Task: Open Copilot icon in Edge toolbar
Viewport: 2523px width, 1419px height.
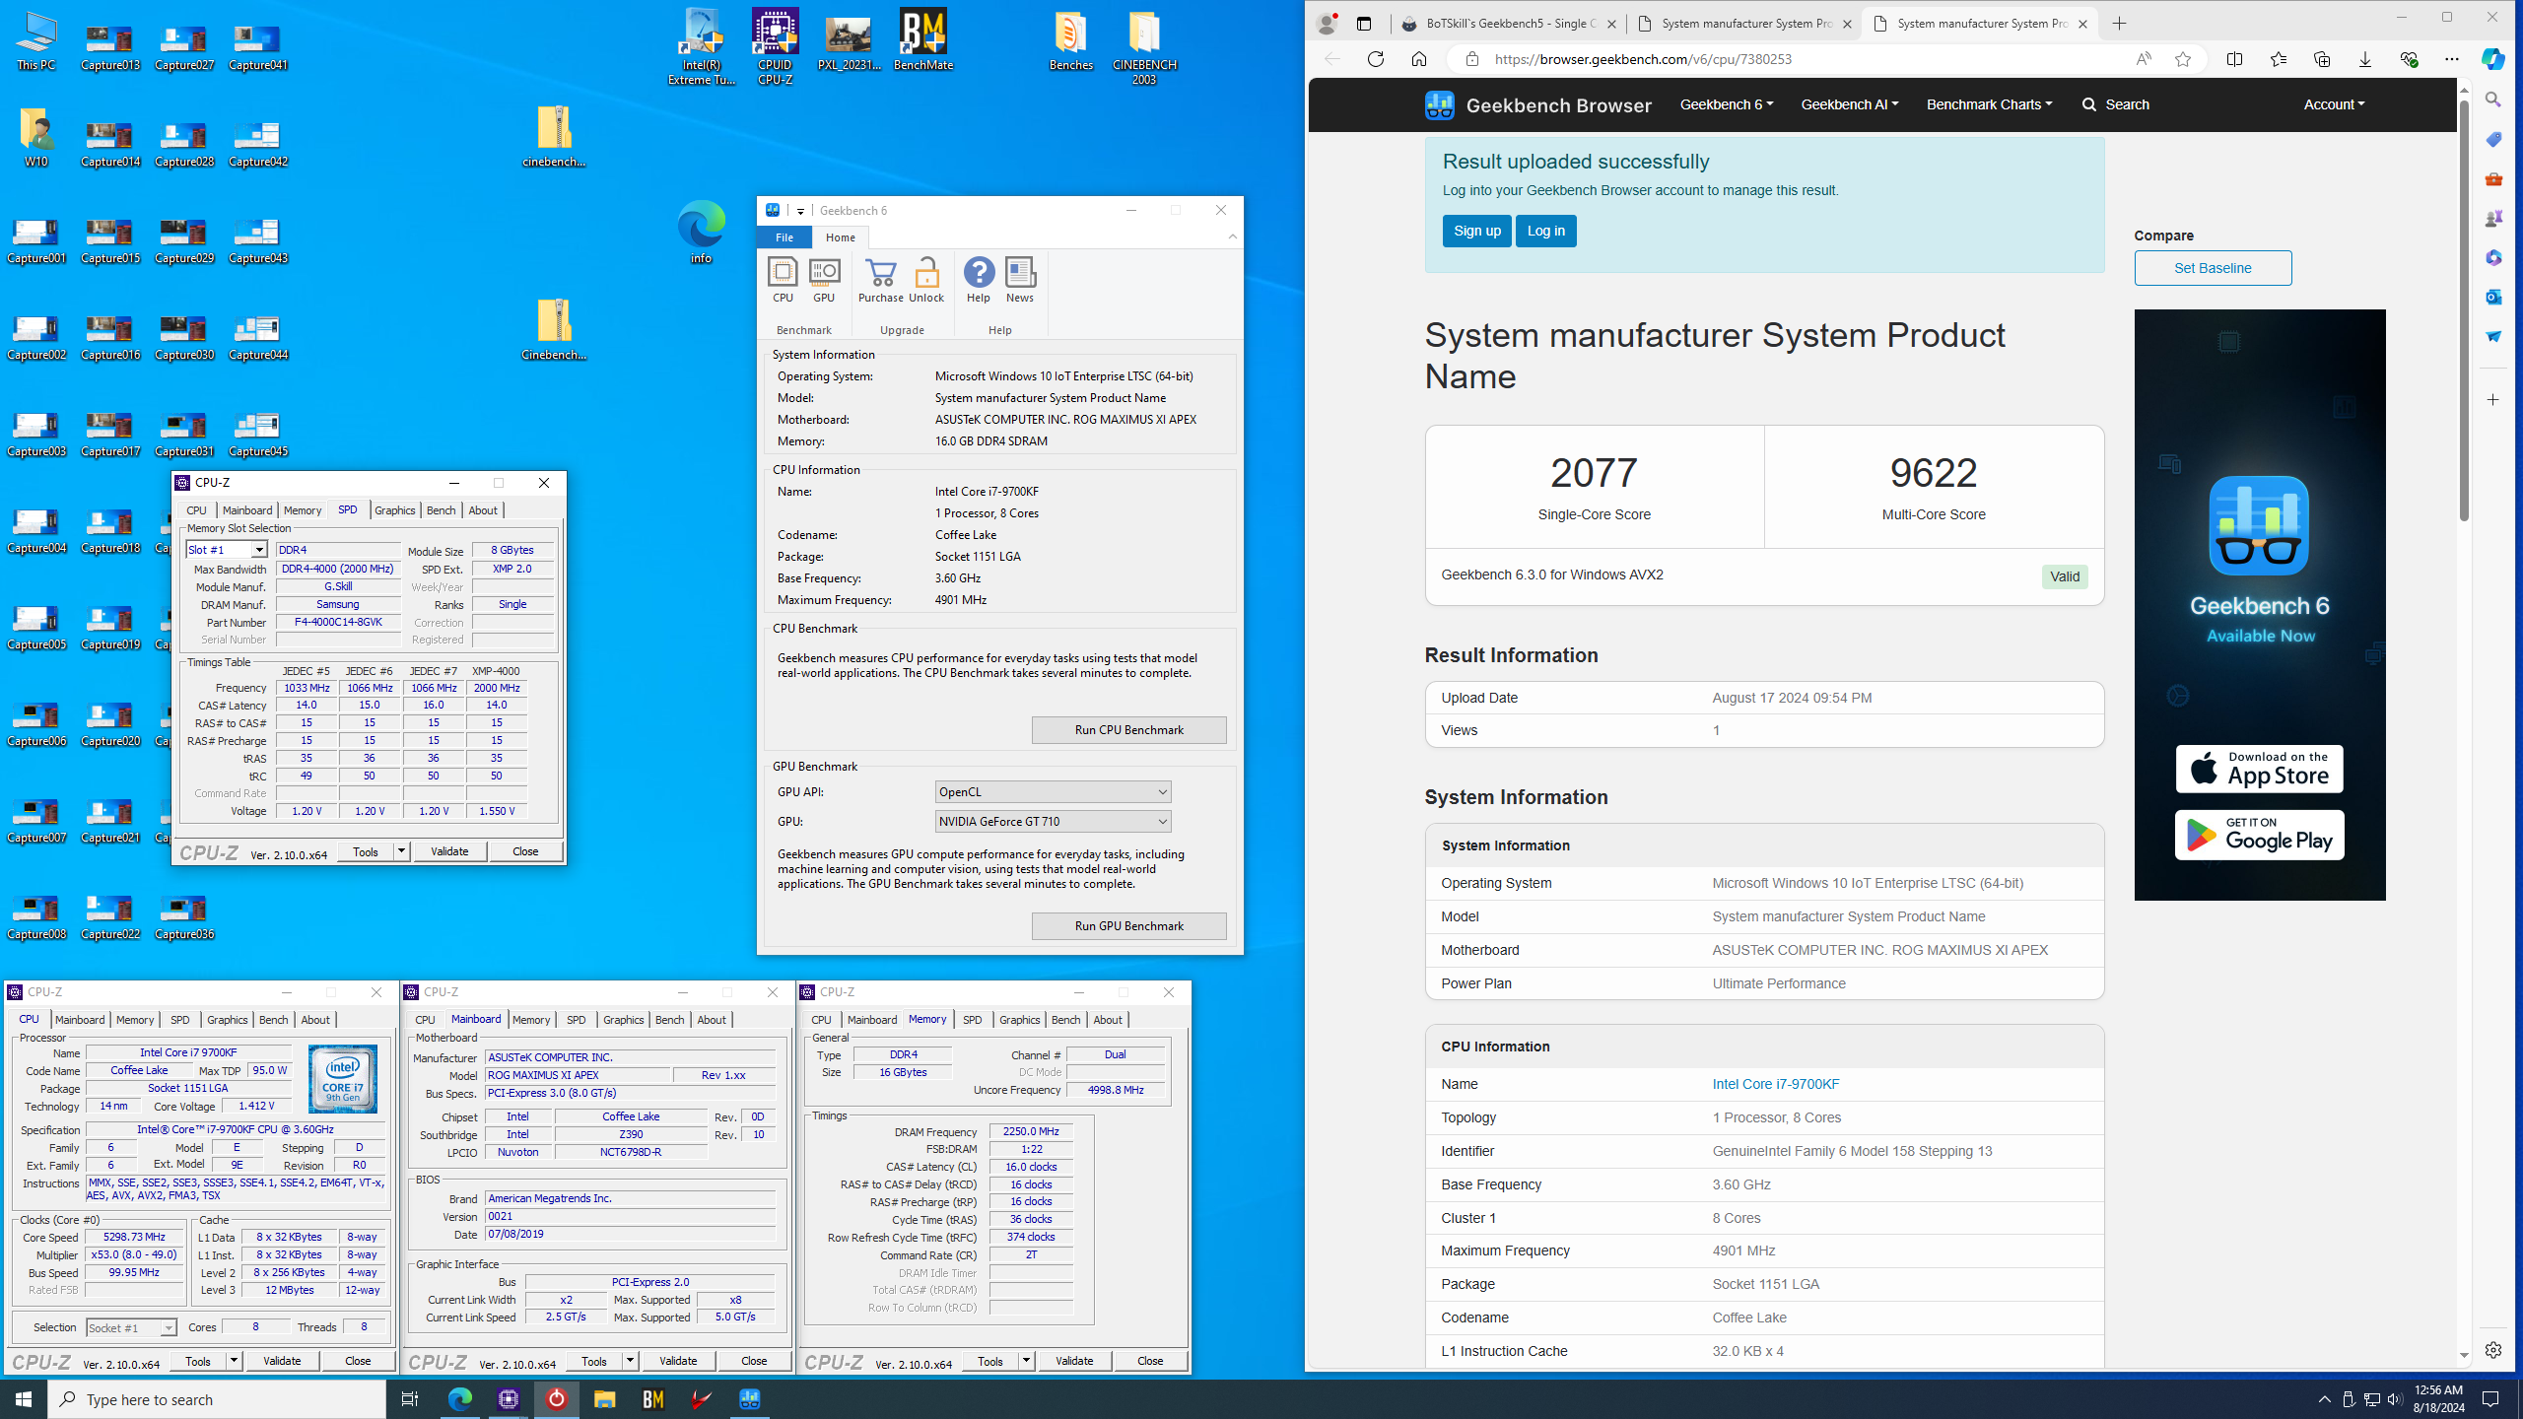Action: tap(2493, 59)
